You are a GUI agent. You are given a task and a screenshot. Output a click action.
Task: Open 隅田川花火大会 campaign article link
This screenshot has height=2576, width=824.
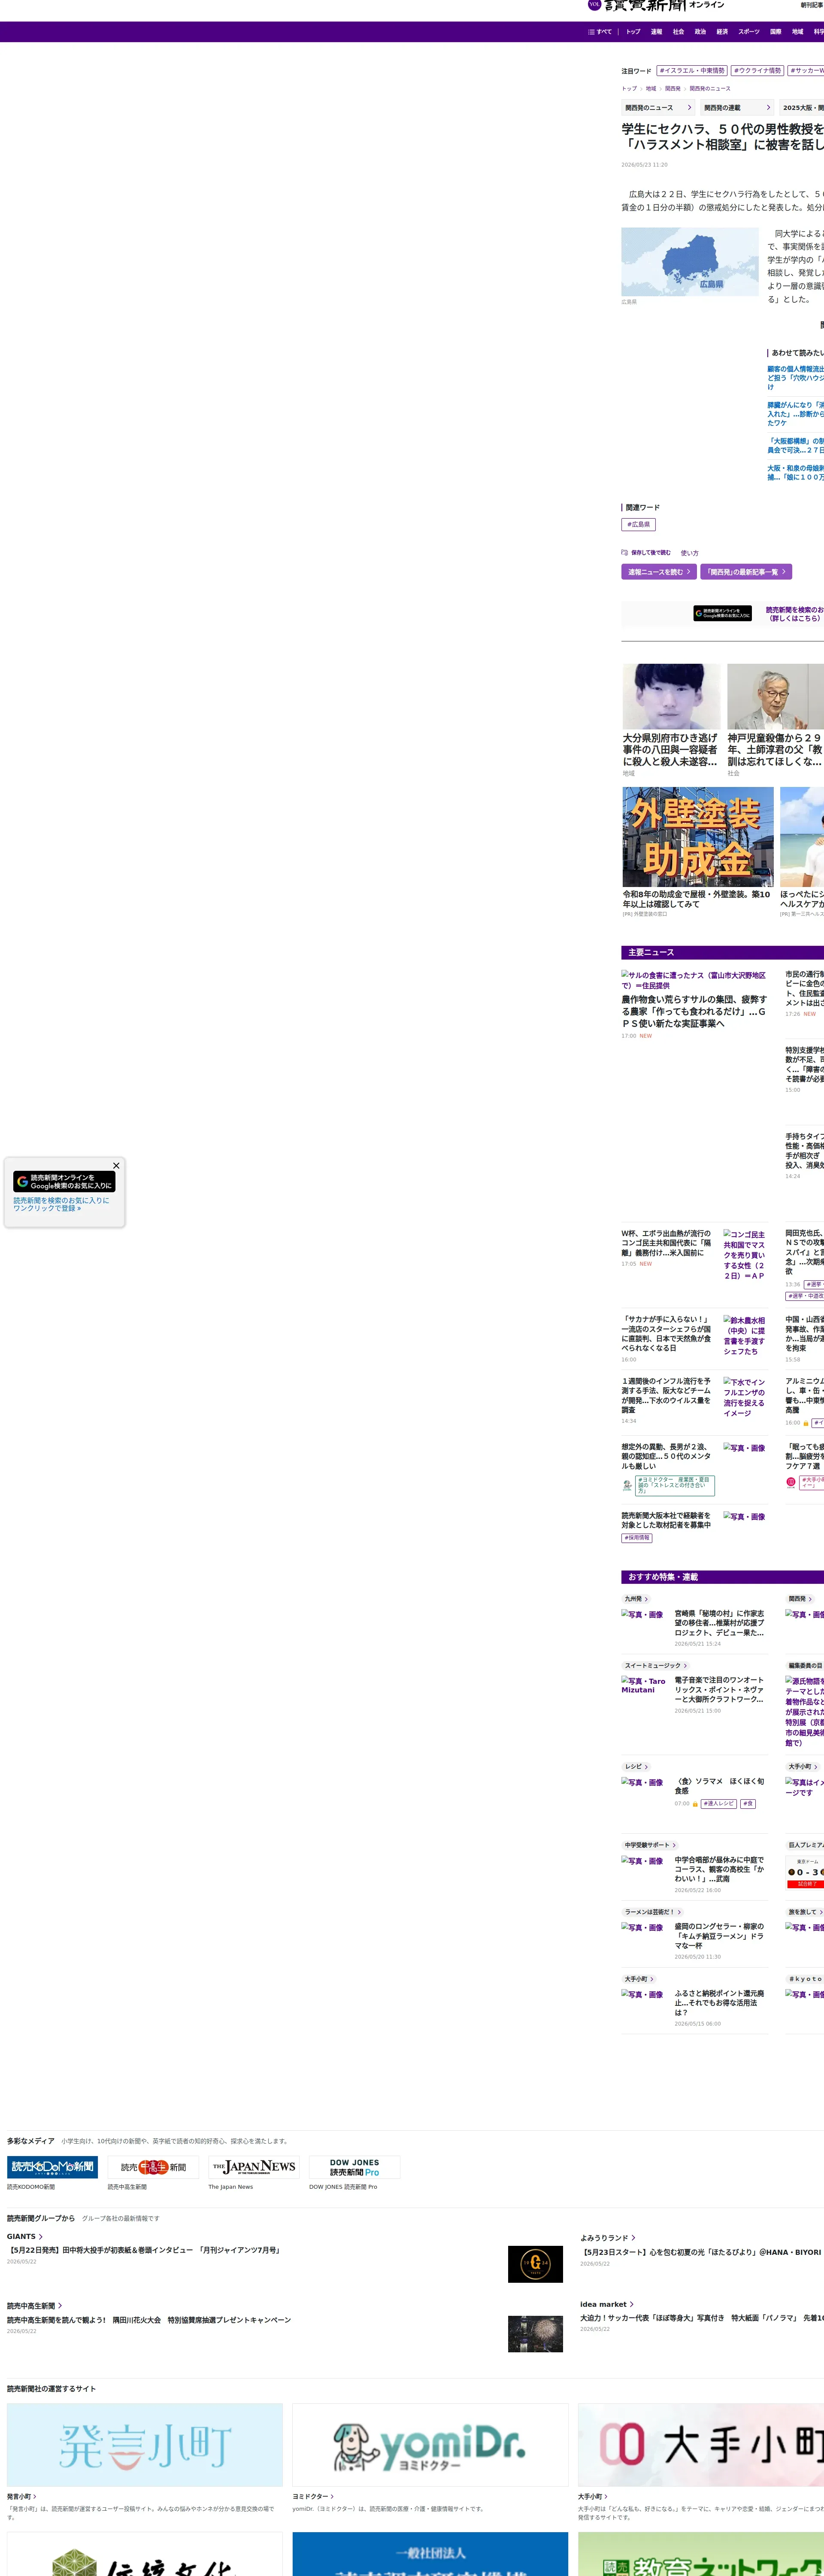[x=149, y=2320]
